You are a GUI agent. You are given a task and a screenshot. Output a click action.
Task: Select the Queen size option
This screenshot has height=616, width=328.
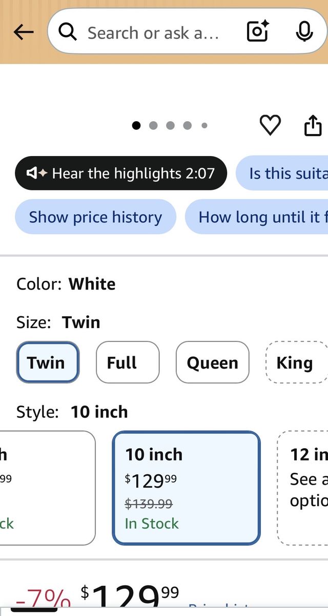(x=213, y=362)
